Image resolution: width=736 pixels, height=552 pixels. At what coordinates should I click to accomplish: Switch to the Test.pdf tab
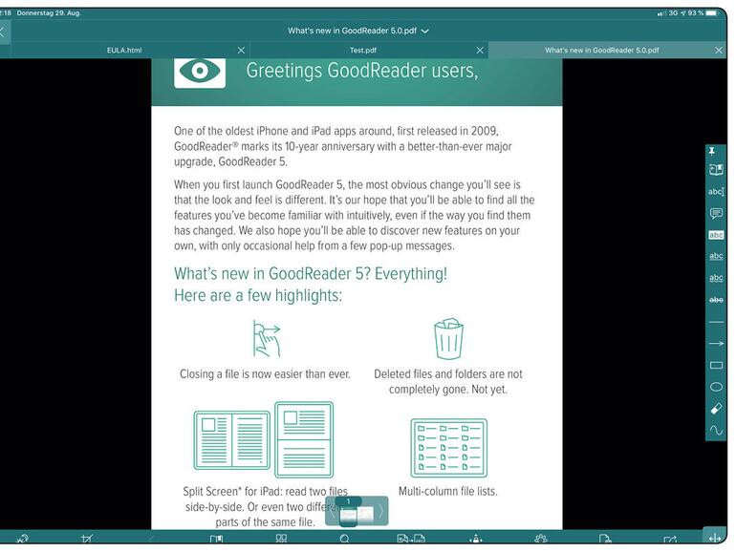point(363,51)
